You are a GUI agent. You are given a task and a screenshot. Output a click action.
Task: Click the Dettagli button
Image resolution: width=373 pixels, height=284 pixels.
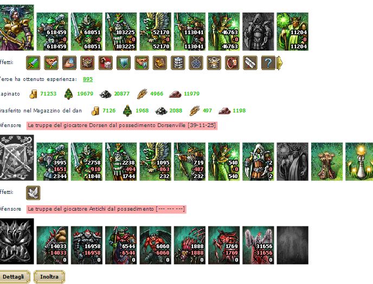point(15,276)
